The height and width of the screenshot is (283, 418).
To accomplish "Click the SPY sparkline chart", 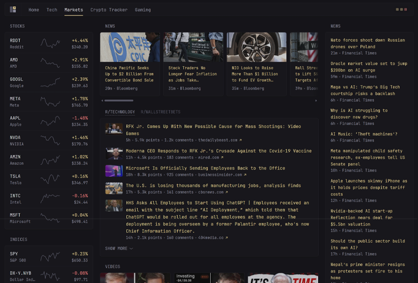I will coord(50,257).
